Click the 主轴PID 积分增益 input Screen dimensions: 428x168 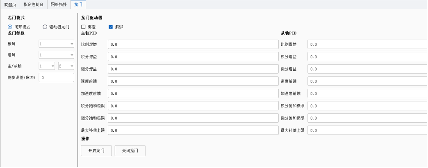[193, 57]
